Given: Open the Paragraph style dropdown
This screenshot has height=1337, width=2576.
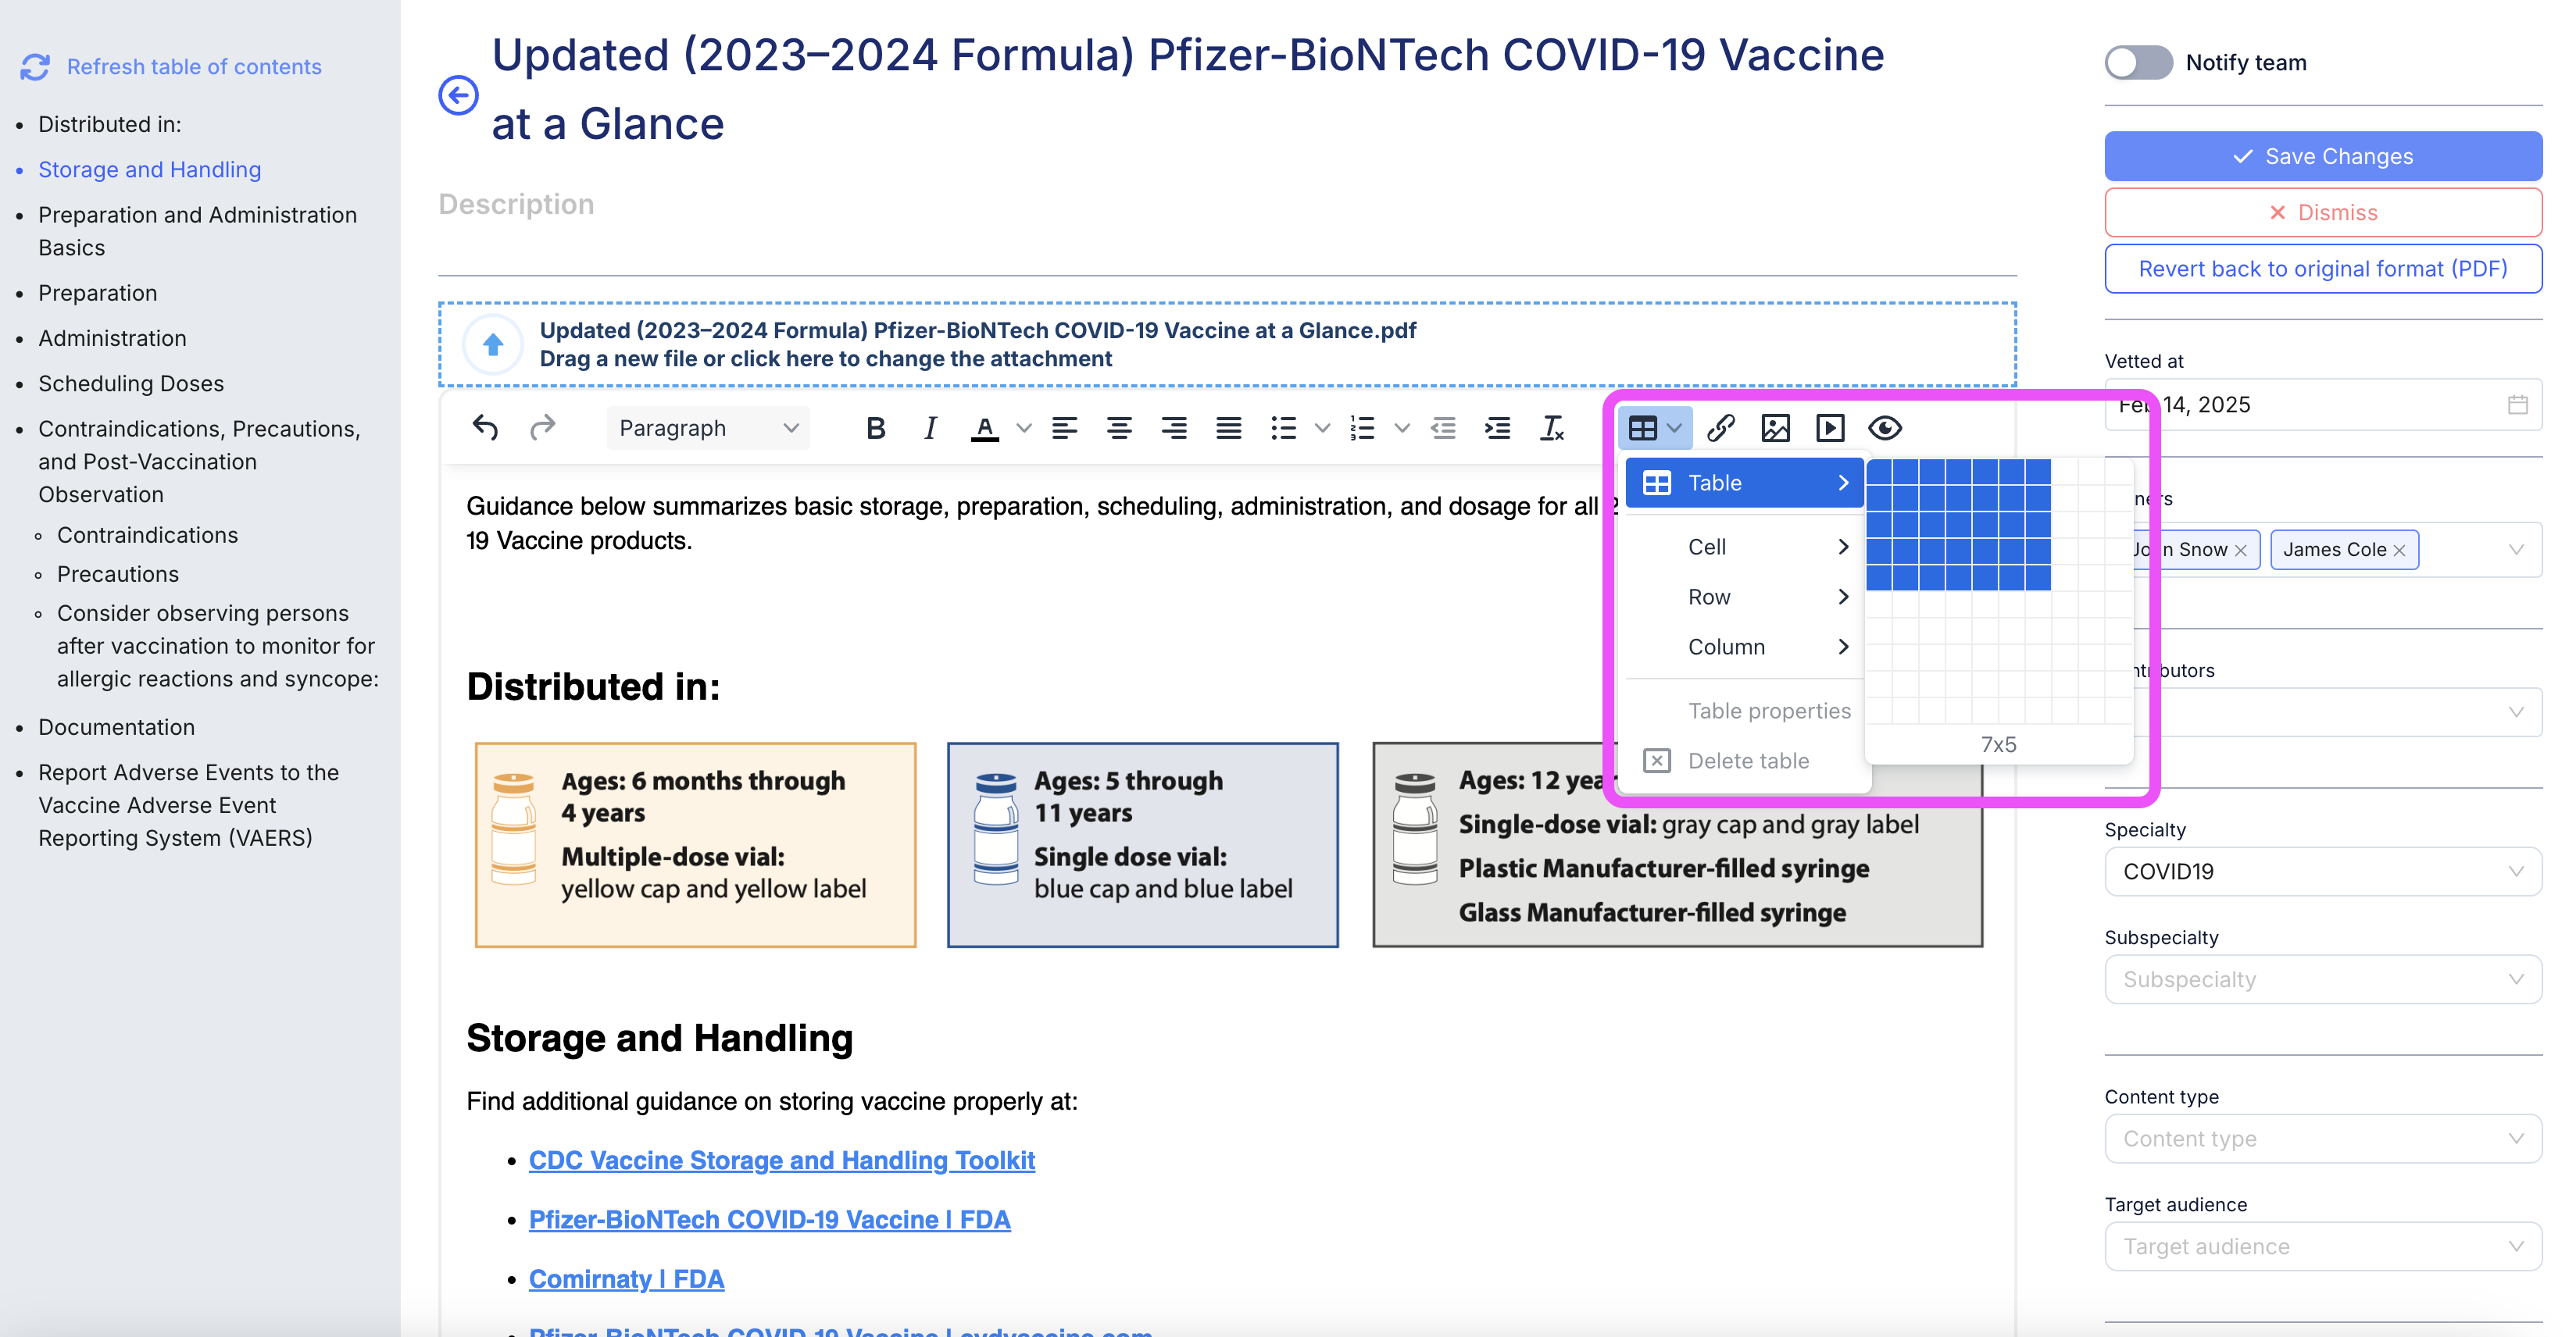Looking at the screenshot, I should click(x=708, y=428).
